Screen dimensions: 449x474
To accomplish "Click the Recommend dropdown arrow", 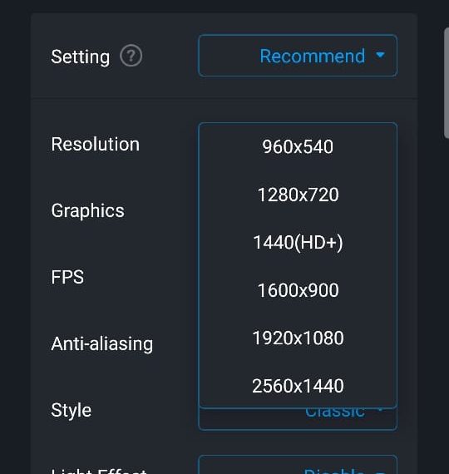I will (x=380, y=55).
